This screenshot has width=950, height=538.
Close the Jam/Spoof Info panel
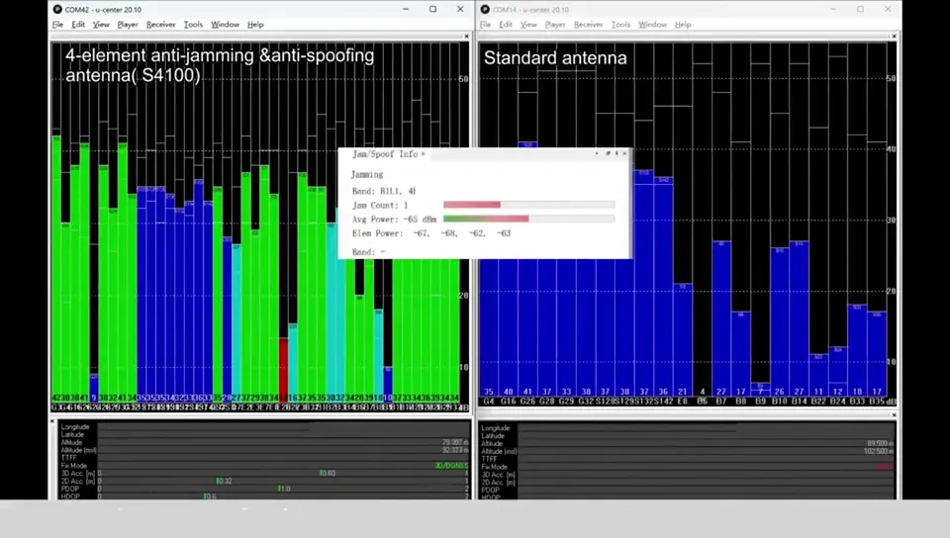(624, 153)
